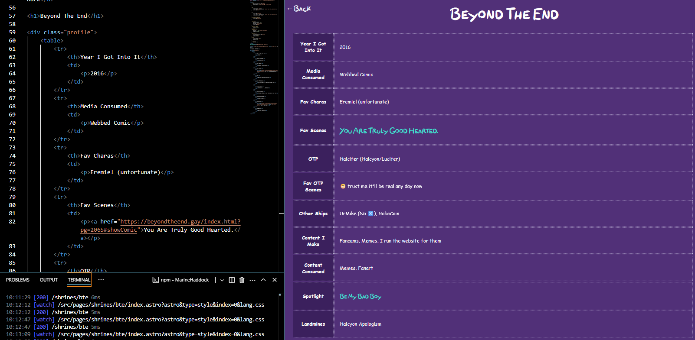
Task: Click the 'Content Consumed' header cell
Action: (313, 268)
